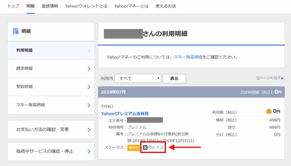Open 継続中サービスの確認・停止

click(x=51, y=151)
